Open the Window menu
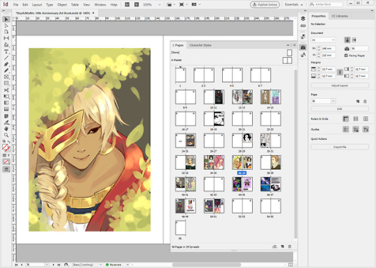Image resolution: width=376 pixels, height=268 pixels. coord(100,5)
